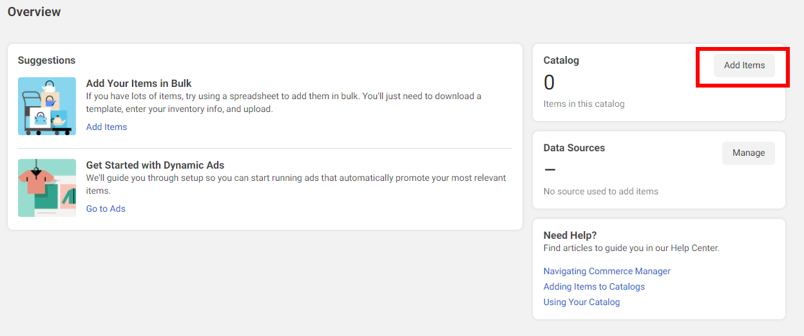Image resolution: width=804 pixels, height=336 pixels.
Task: Click the Catalog card heading
Action: tap(561, 60)
